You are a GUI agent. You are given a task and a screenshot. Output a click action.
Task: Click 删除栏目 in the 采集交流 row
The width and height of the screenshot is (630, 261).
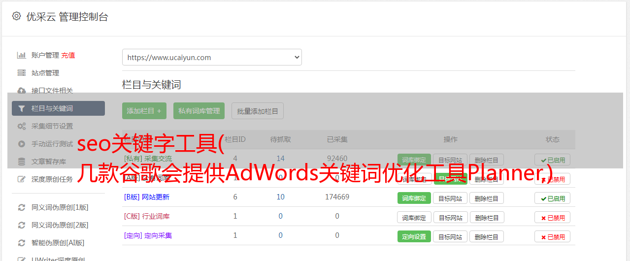point(487,160)
